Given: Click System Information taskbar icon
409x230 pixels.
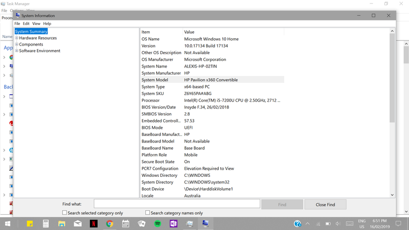Looking at the screenshot, I should 206,224.
